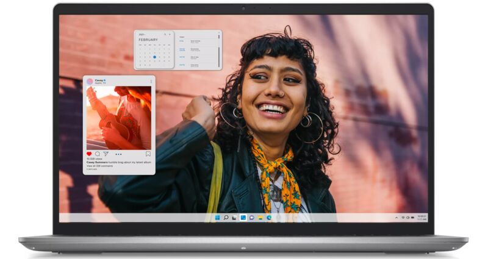488x259 pixels.
Task: Grab the agenda panel scrollbar
Action: tap(219, 57)
